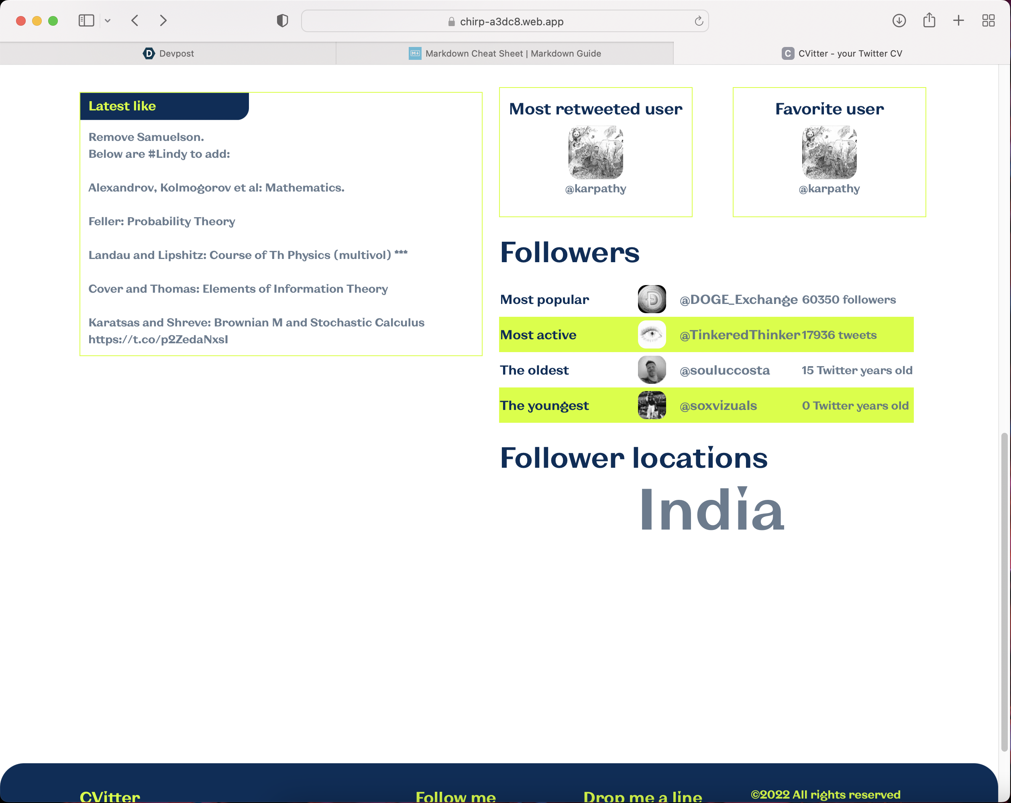Open a new tab with plus icon
Screen dimensions: 1011x803
958,20
